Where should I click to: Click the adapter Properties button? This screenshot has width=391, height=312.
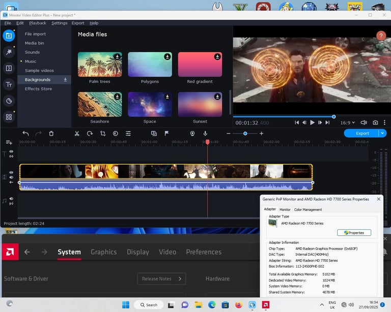click(x=354, y=233)
